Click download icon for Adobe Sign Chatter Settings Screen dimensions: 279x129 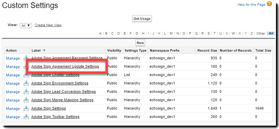pyautogui.click(x=26, y=75)
